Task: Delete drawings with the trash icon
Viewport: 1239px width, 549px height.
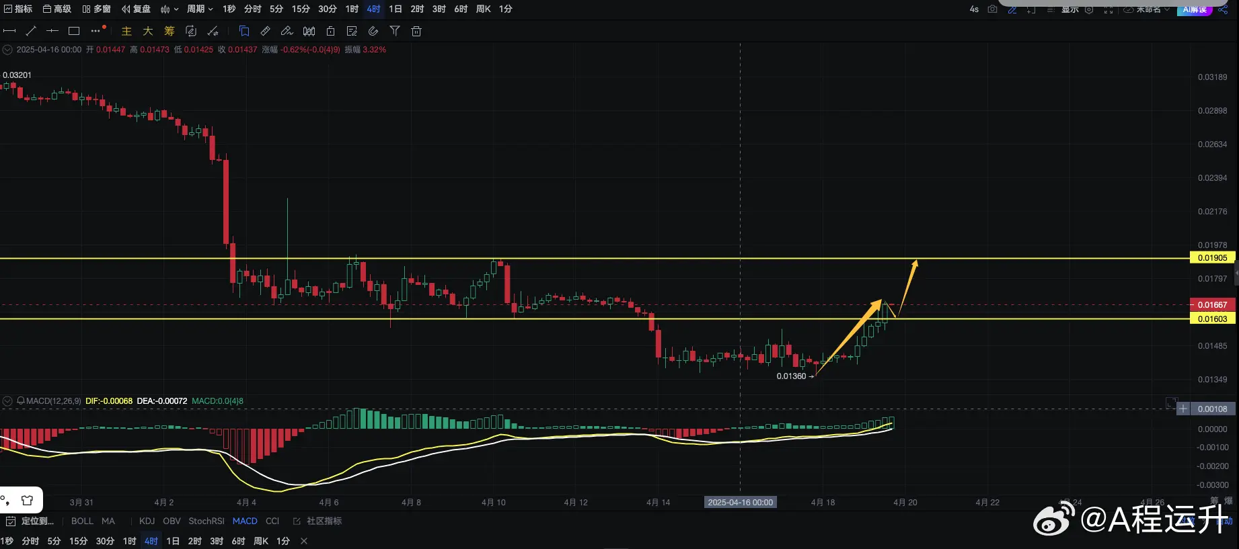Action: (416, 31)
